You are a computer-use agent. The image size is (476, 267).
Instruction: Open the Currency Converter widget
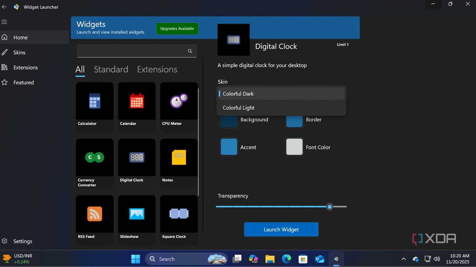tap(95, 164)
